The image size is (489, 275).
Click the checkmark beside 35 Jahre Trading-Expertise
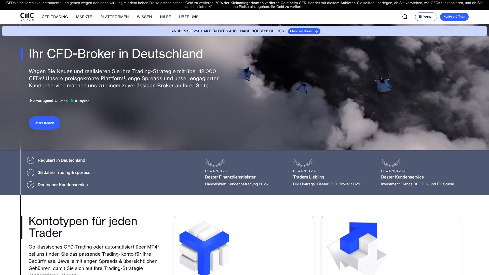click(x=31, y=173)
